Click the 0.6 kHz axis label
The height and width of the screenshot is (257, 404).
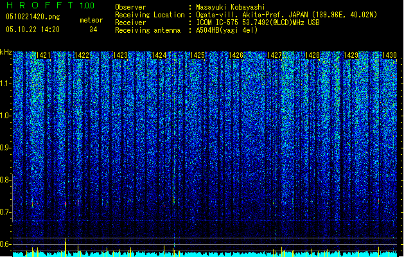[x=5, y=244]
